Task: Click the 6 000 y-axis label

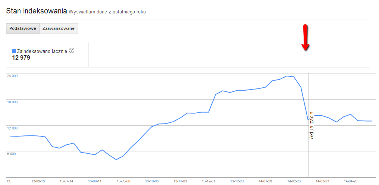Action: click(12, 154)
